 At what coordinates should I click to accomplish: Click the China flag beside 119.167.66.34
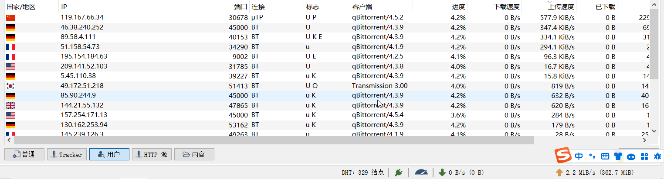[10, 18]
